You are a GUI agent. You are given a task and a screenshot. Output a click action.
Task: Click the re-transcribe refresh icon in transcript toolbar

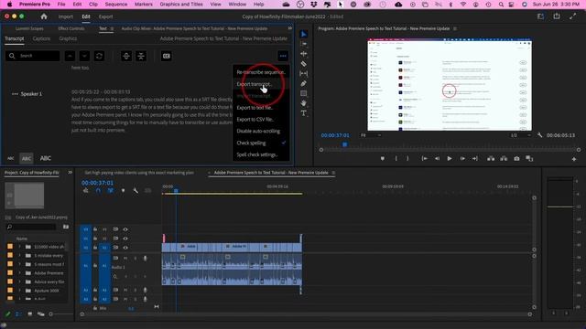pos(99,56)
